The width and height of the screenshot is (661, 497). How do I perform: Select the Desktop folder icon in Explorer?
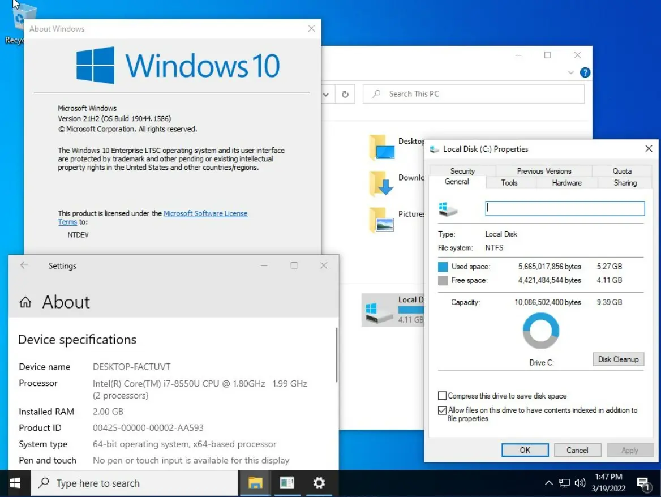(381, 147)
